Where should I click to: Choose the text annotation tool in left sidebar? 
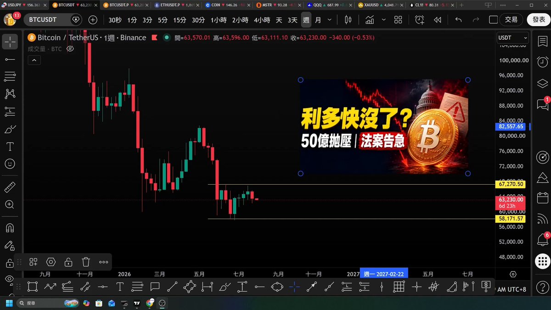10,147
